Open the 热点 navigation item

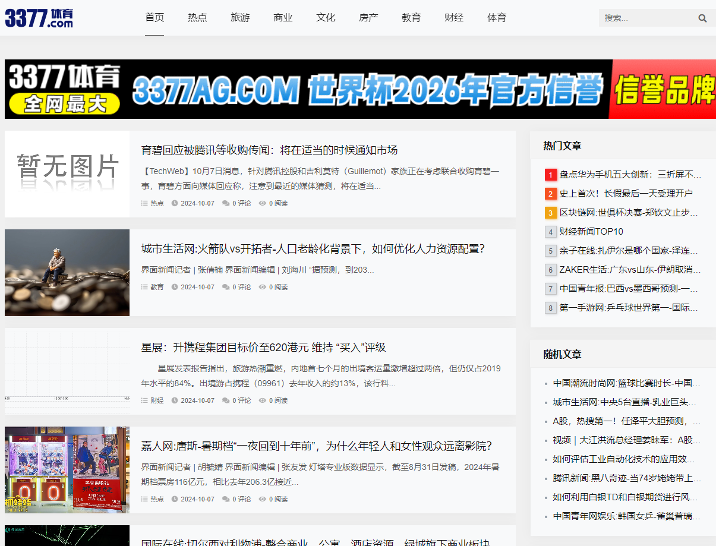(197, 18)
